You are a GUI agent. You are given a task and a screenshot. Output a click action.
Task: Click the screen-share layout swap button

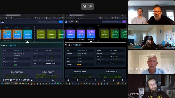click(84, 6)
